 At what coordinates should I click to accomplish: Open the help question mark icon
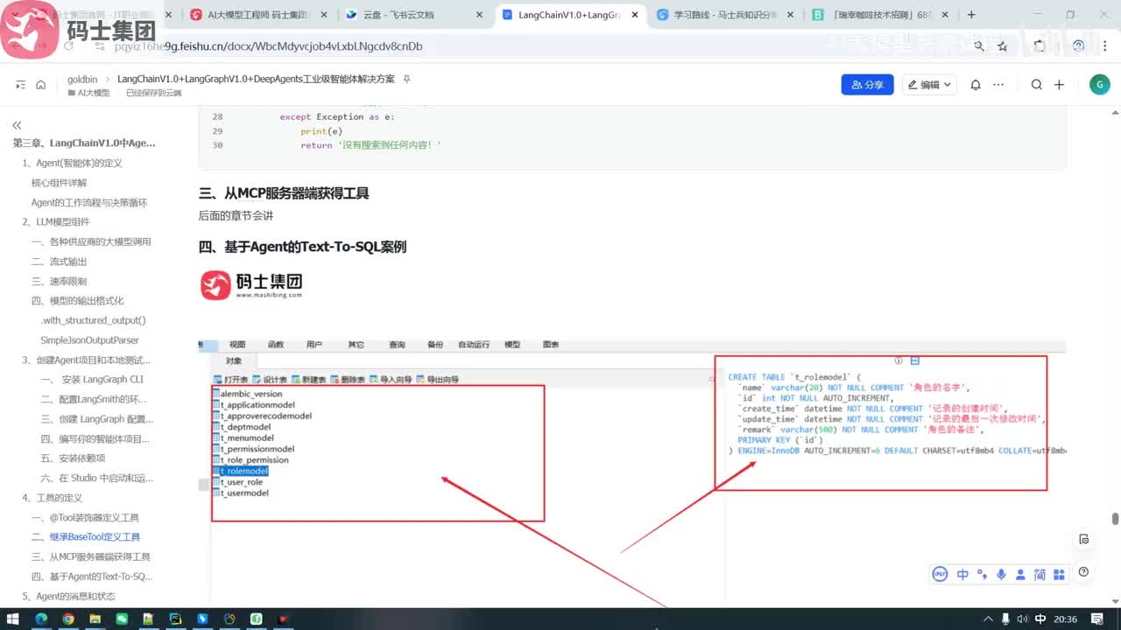click(1084, 572)
